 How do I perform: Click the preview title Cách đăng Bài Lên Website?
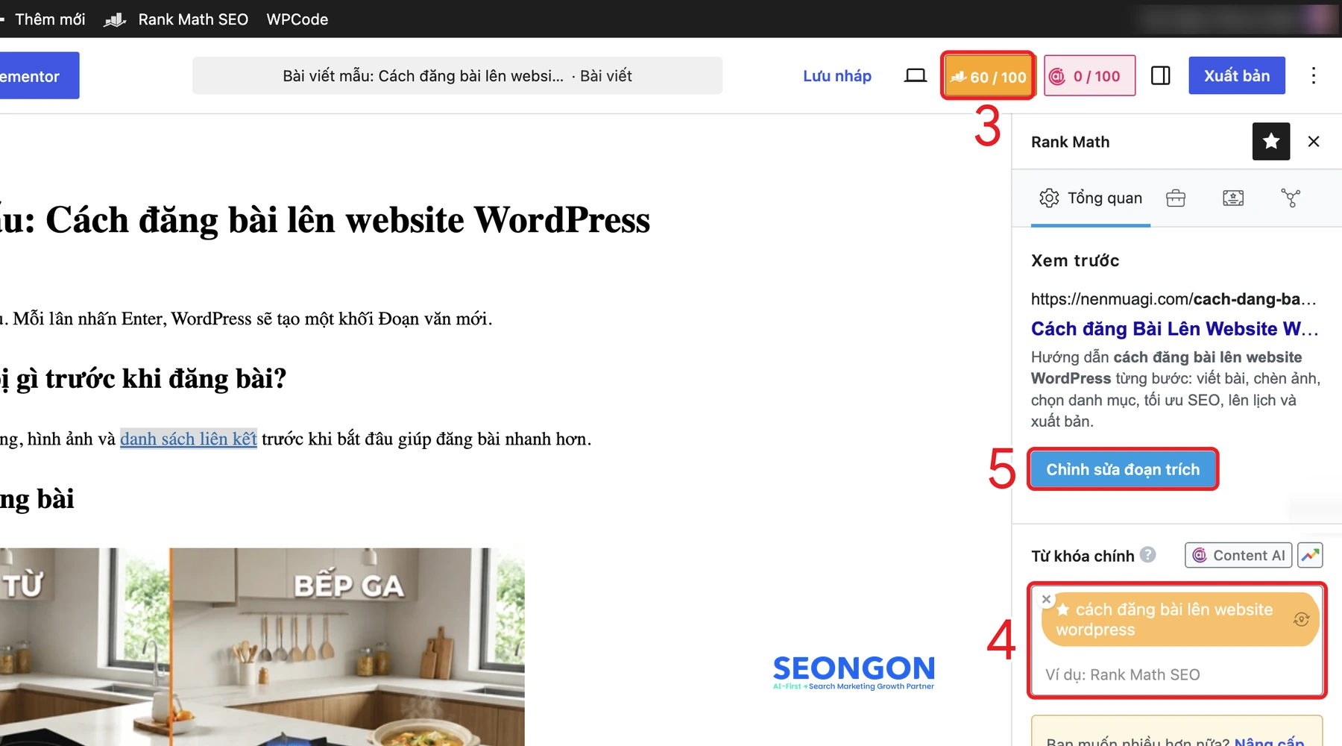[1174, 329]
